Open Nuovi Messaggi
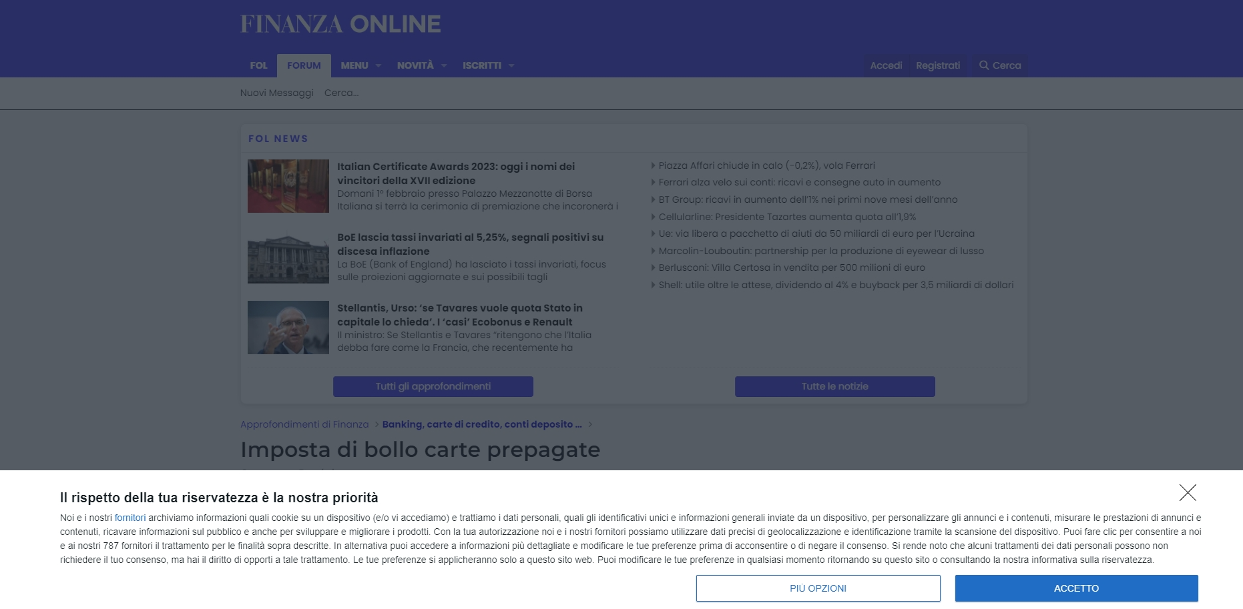Image resolution: width=1243 pixels, height=609 pixels. pos(276,93)
